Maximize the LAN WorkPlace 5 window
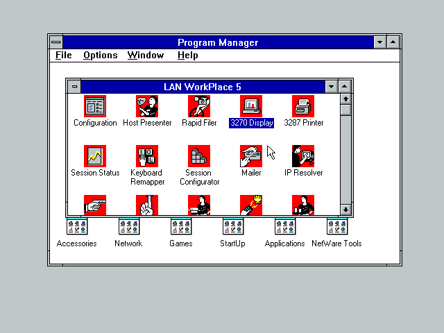Image resolution: width=444 pixels, height=333 pixels. [344, 87]
